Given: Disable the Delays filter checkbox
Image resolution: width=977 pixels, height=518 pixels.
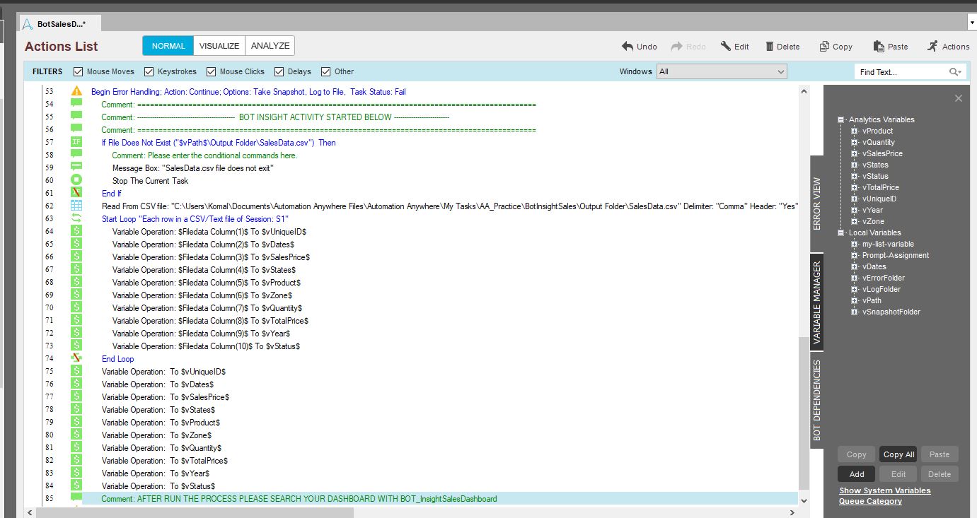Looking at the screenshot, I should pyautogui.click(x=279, y=71).
